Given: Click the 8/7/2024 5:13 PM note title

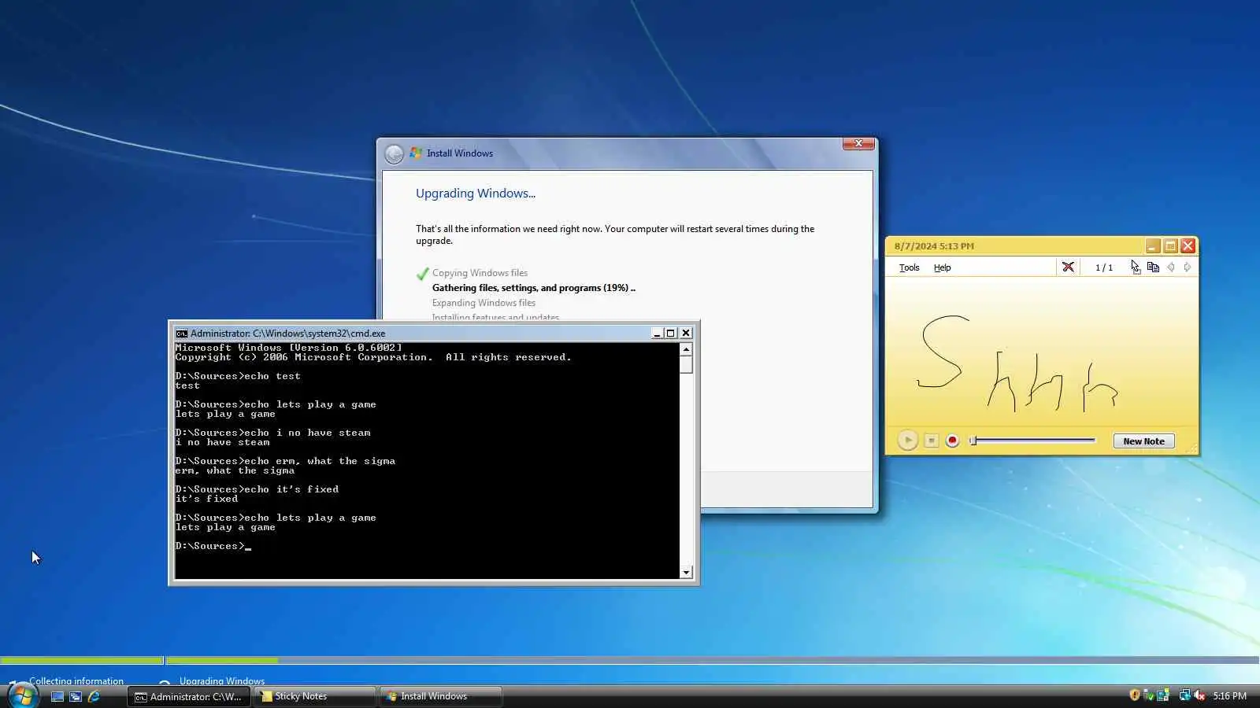Looking at the screenshot, I should click(x=934, y=246).
